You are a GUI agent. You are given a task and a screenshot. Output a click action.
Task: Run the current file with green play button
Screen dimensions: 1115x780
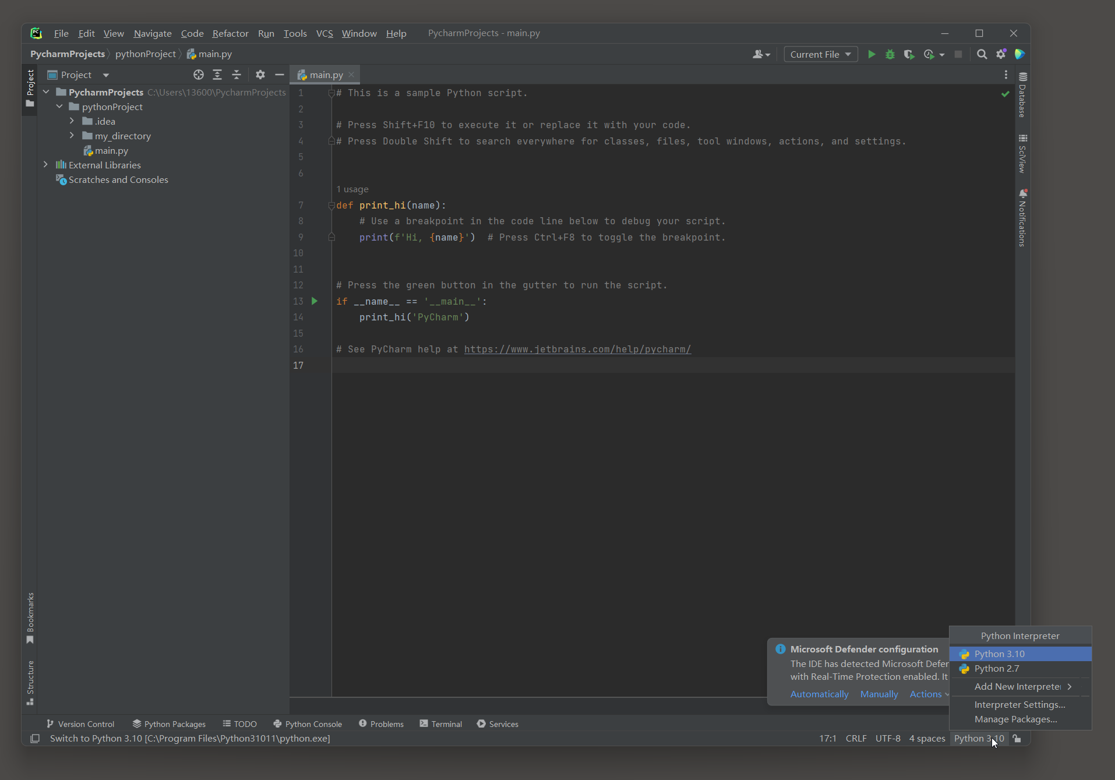871,54
